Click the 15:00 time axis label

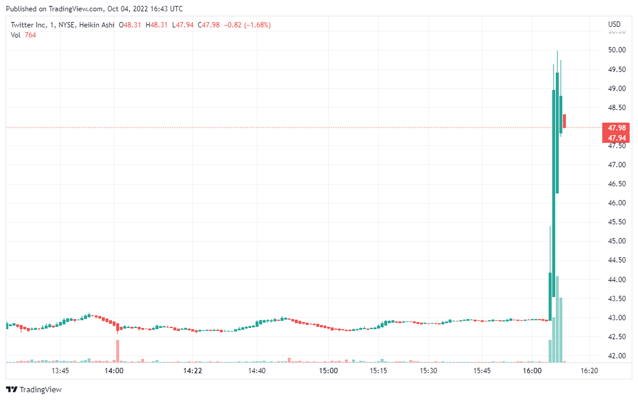tap(328, 370)
